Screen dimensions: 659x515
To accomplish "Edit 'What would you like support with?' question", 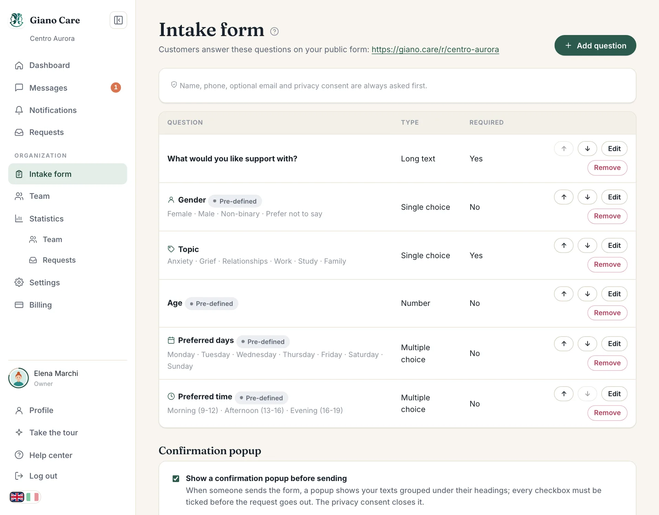I will [614, 149].
